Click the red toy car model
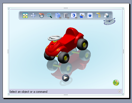The image size is (132, 103). [x=66, y=45]
